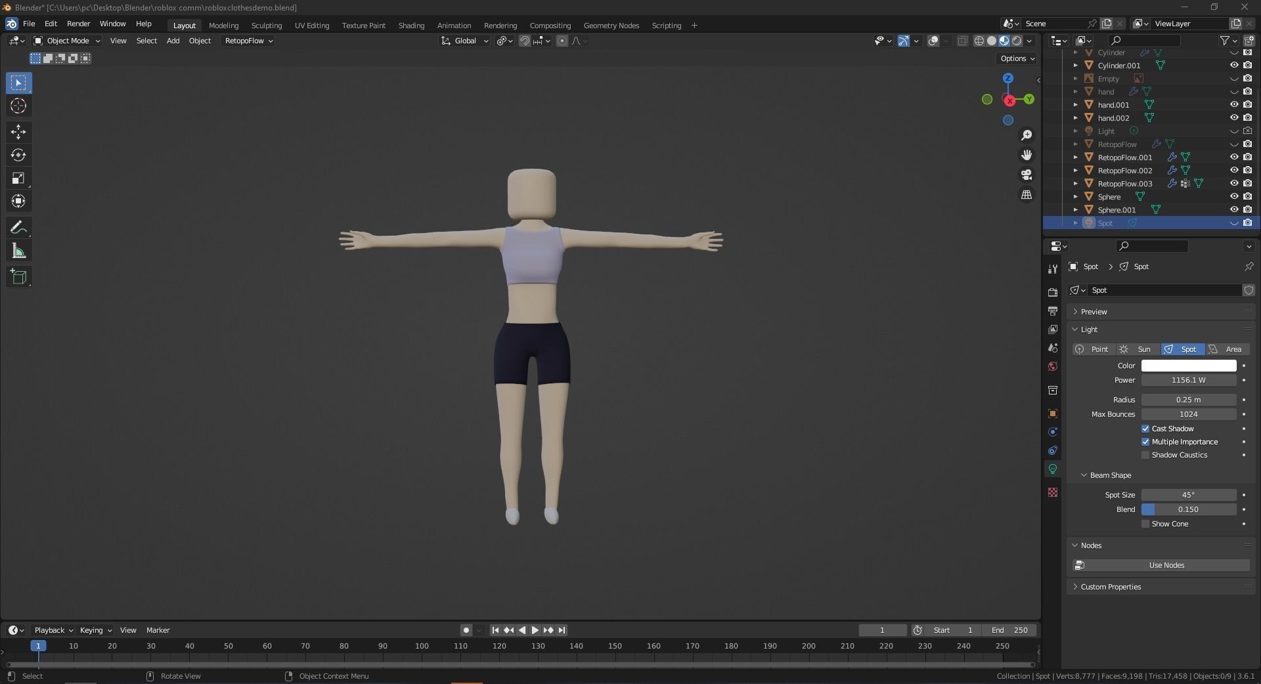Toggle X-ray view button
Viewport: 1261px width, 684px height.
962,41
